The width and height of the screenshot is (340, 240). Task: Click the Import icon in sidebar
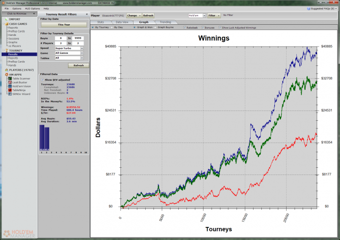pyautogui.click(x=6, y=19)
